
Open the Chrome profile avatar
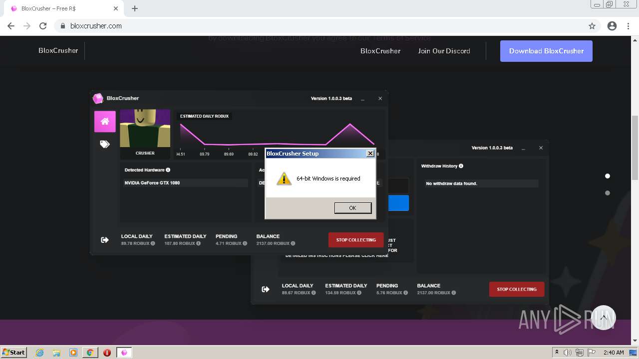pos(612,26)
